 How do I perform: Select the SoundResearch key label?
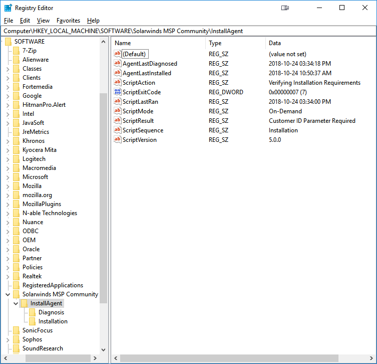click(x=43, y=348)
